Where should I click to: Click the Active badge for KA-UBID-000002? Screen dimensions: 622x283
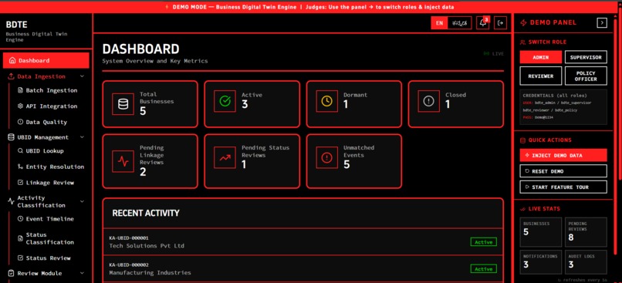tap(484, 269)
